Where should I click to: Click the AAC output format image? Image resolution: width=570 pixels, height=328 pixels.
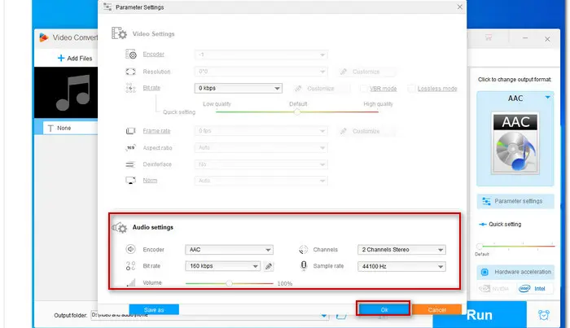(x=515, y=143)
